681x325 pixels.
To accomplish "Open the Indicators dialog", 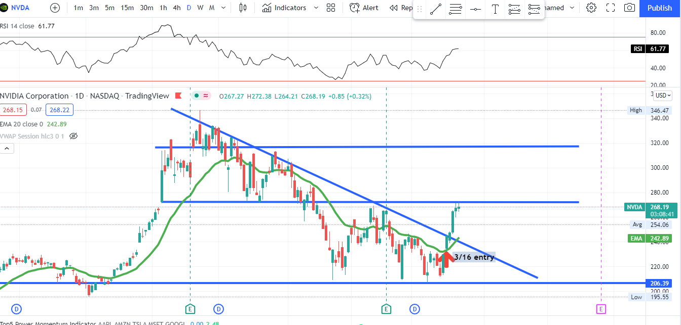I will [284, 8].
